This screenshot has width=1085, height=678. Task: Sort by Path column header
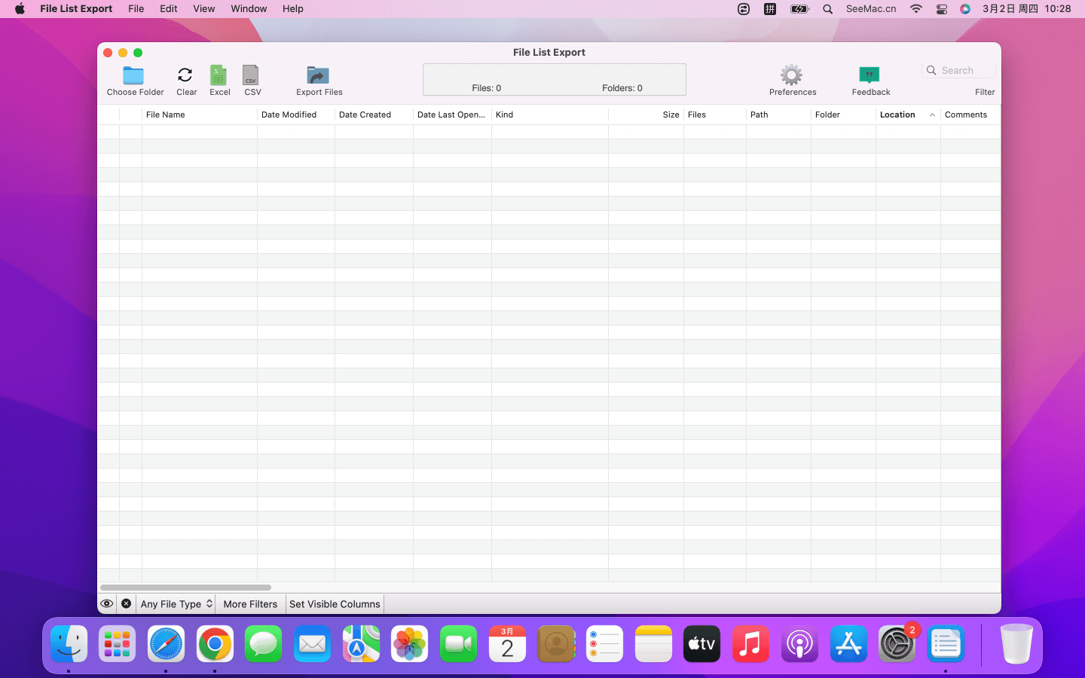click(778, 115)
